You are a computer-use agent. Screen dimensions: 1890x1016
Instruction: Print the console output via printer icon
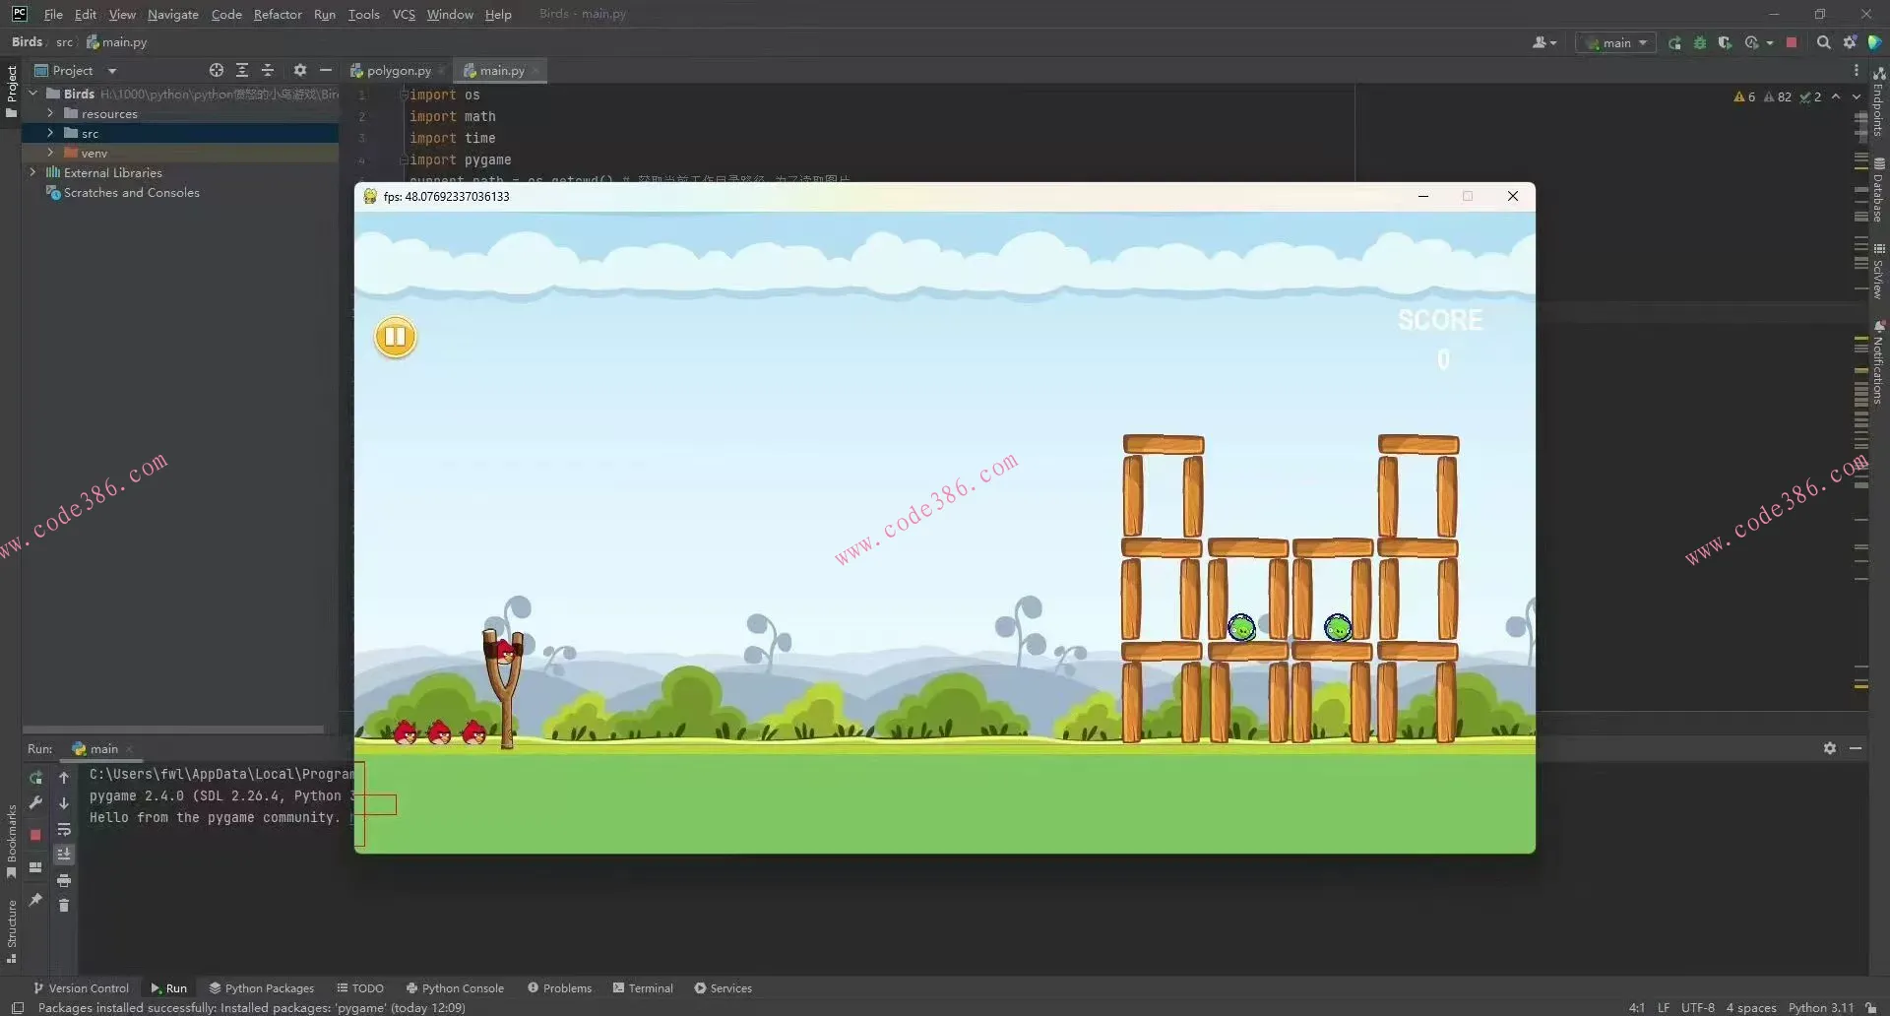pos(64,880)
